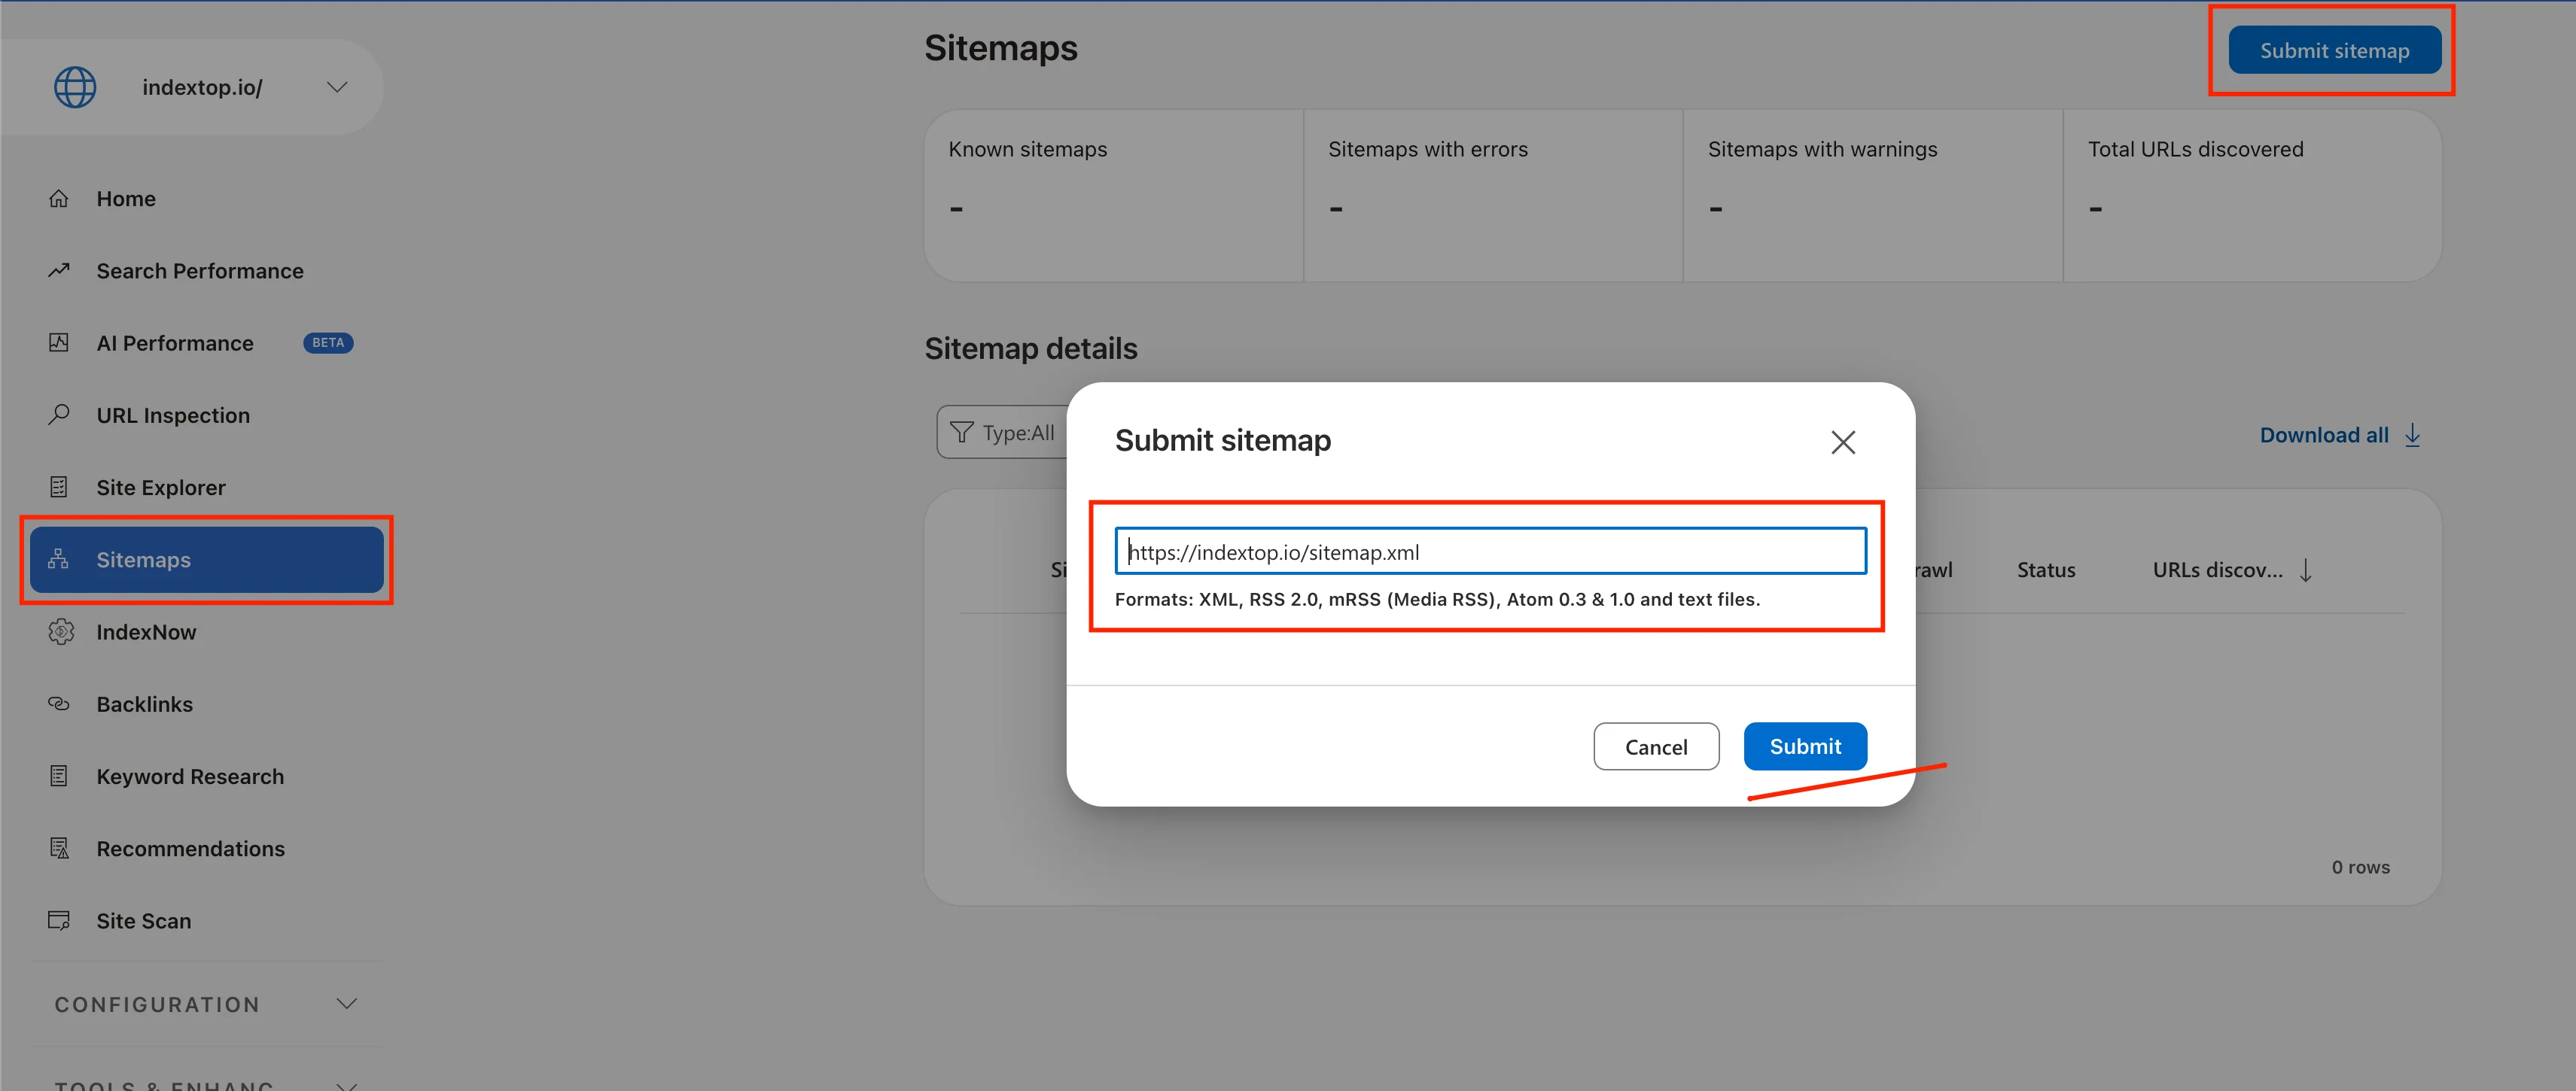The image size is (2576, 1091).
Task: Click the IndexNow gear icon
Action: coord(61,631)
